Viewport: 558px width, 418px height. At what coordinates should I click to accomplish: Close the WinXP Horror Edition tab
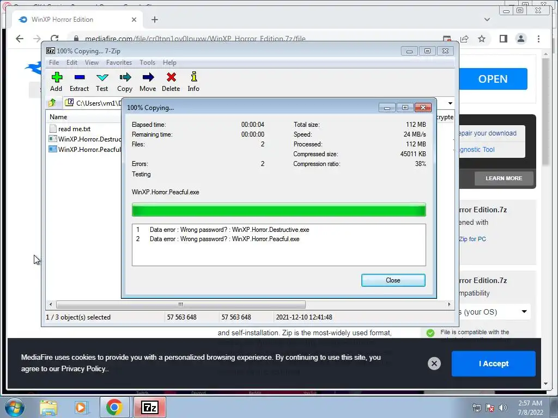(x=134, y=20)
